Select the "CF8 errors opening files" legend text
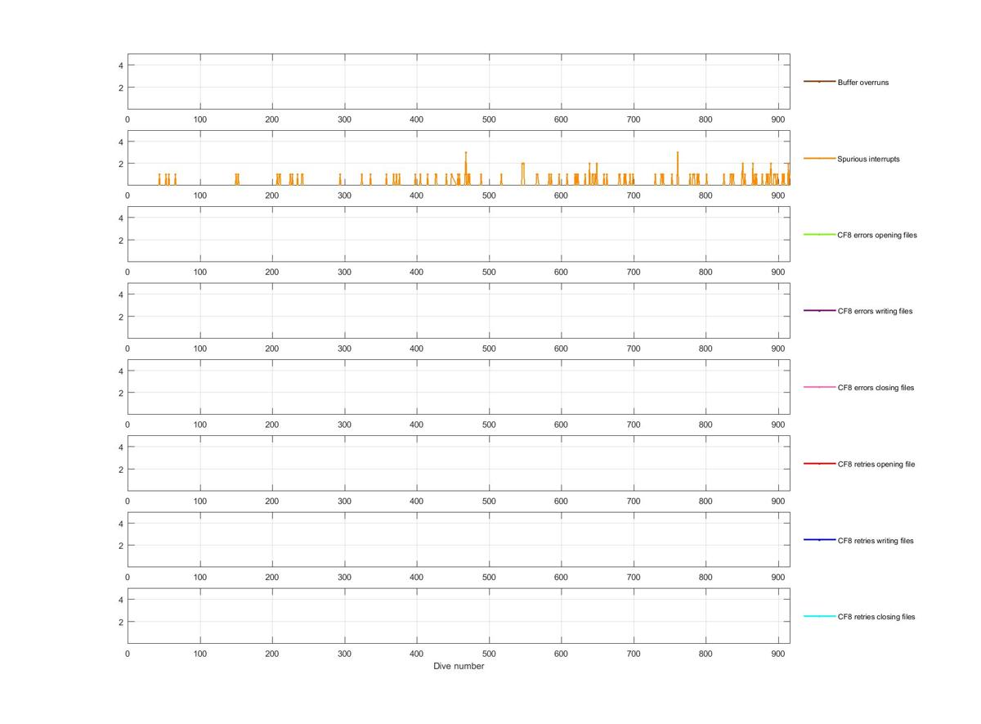This screenshot has height=724, width=981. click(x=877, y=235)
